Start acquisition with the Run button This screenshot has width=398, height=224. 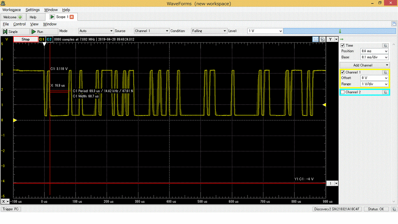point(44,31)
